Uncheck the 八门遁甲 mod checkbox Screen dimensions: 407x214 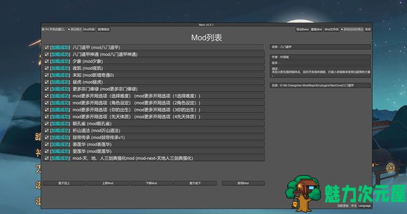47,47
